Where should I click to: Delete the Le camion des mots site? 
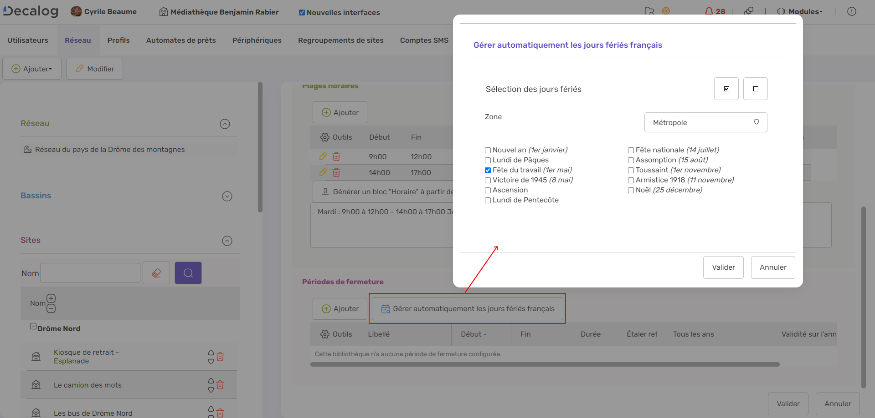point(220,385)
